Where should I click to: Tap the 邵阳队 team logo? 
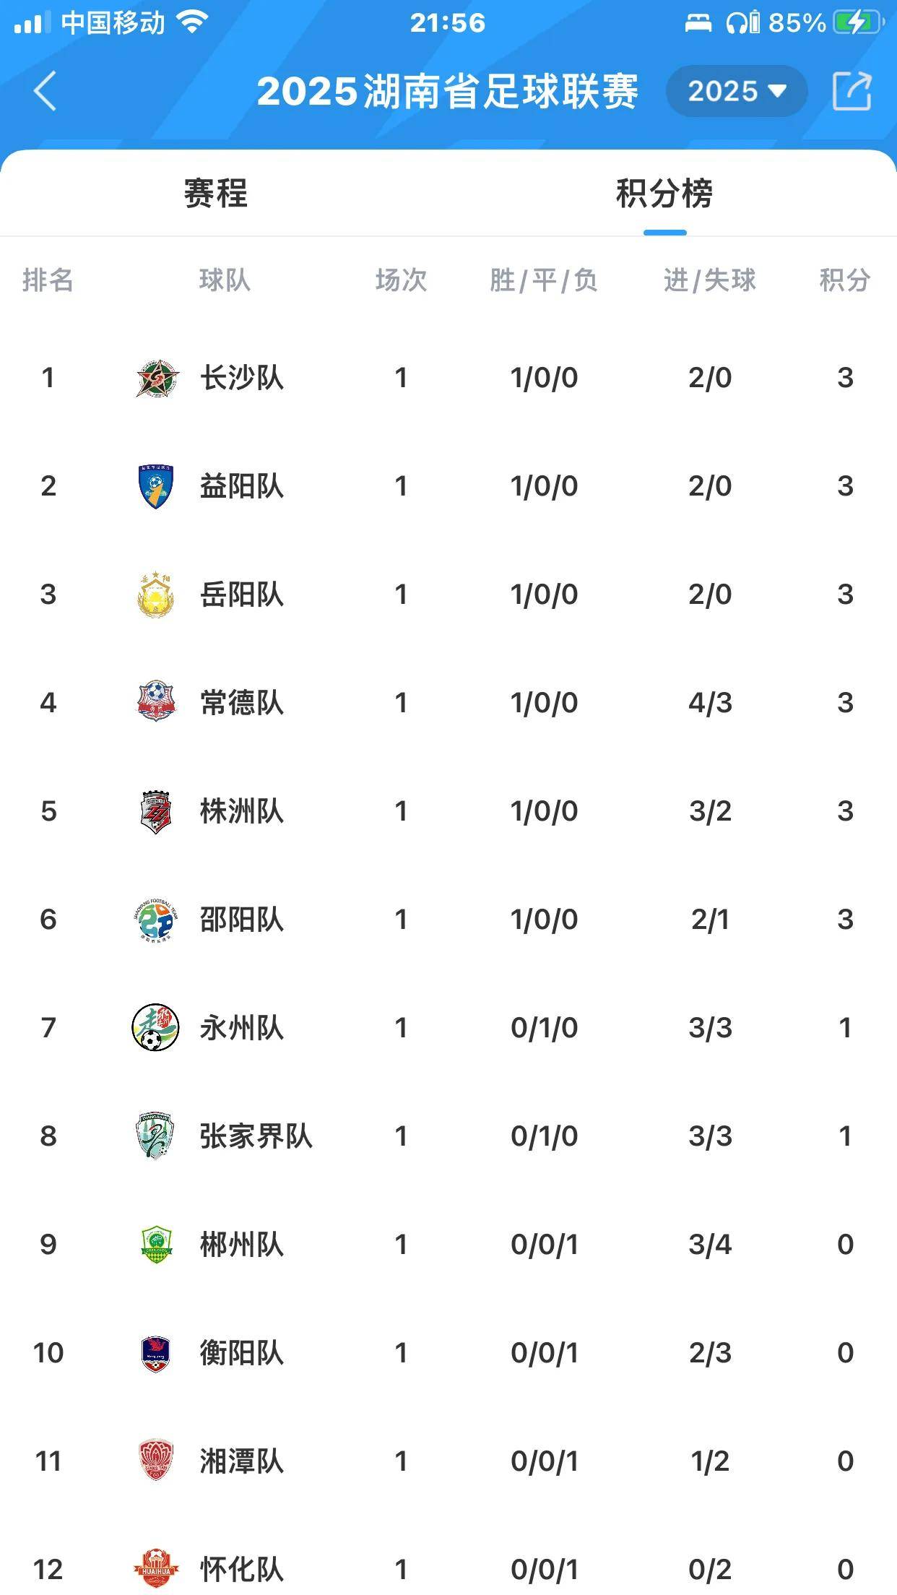156,920
